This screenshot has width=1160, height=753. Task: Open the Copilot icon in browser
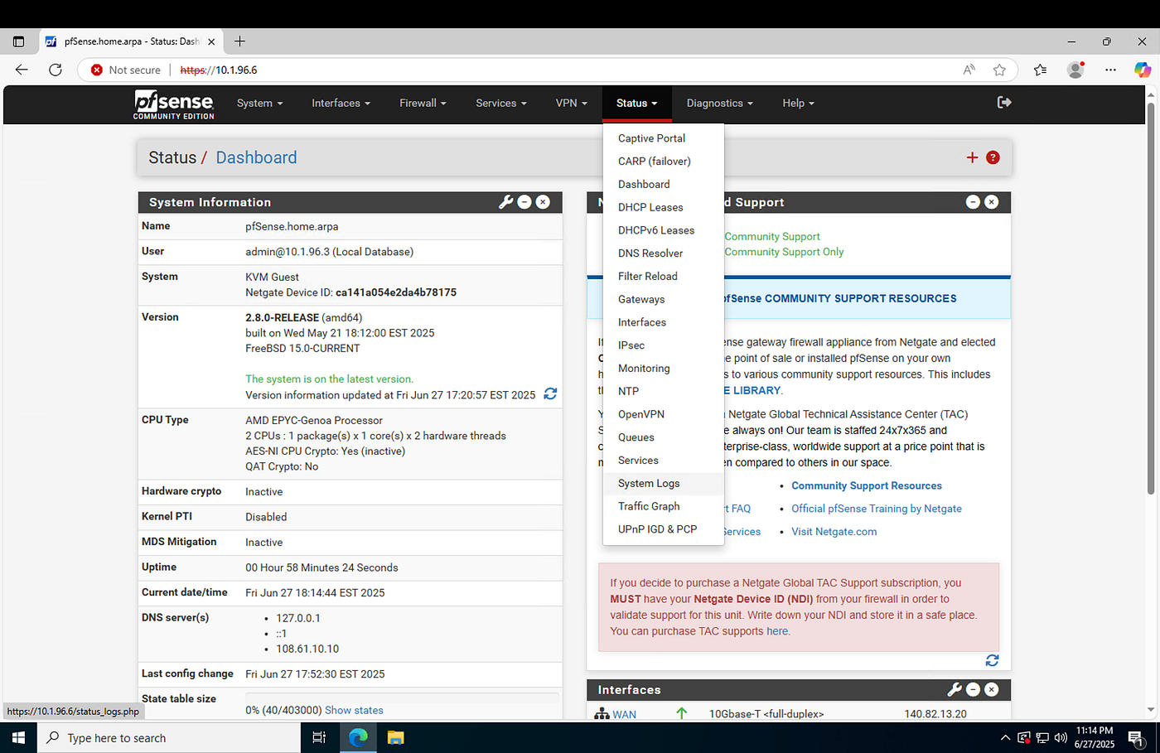tap(1143, 70)
